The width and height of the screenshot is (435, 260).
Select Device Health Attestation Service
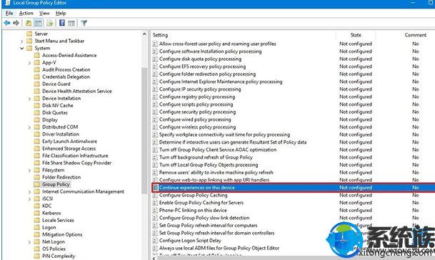click(77, 91)
